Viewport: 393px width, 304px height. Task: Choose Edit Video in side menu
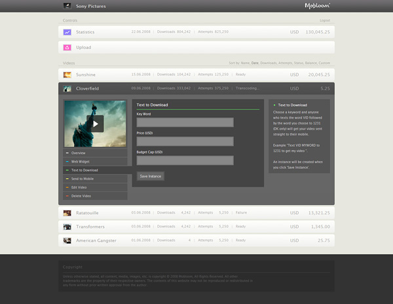(95, 187)
